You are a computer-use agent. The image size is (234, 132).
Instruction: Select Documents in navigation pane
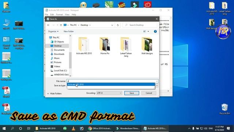coord(59,50)
